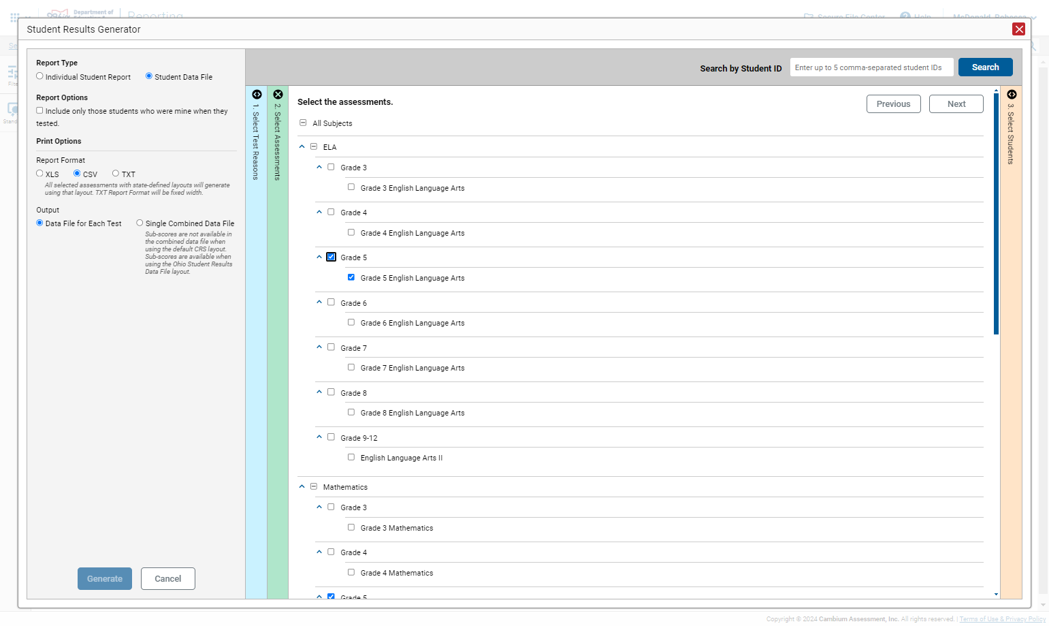Check the ELA Grade 3 checkbox
Image resolution: width=1049 pixels, height=626 pixels.
[331, 167]
